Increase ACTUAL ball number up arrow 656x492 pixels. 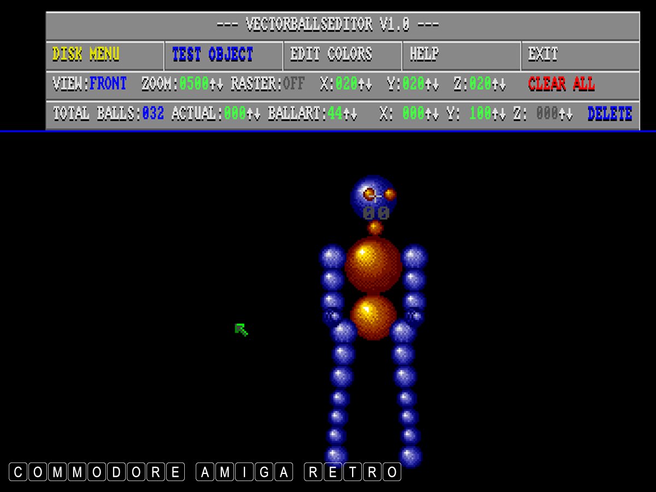(x=250, y=114)
